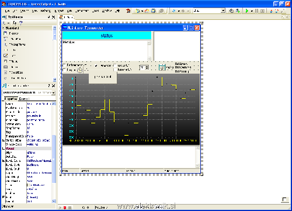
Task: Click the greyed last debug toolbar icon
Action: coord(283,11)
